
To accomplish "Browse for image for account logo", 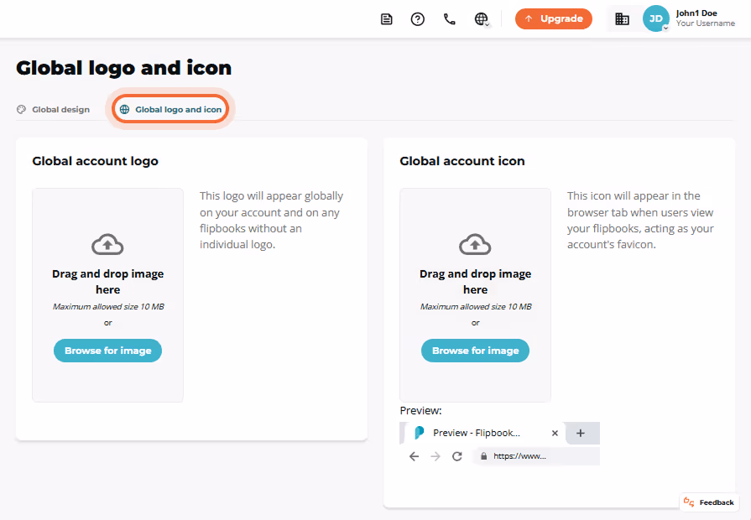I will [x=107, y=351].
